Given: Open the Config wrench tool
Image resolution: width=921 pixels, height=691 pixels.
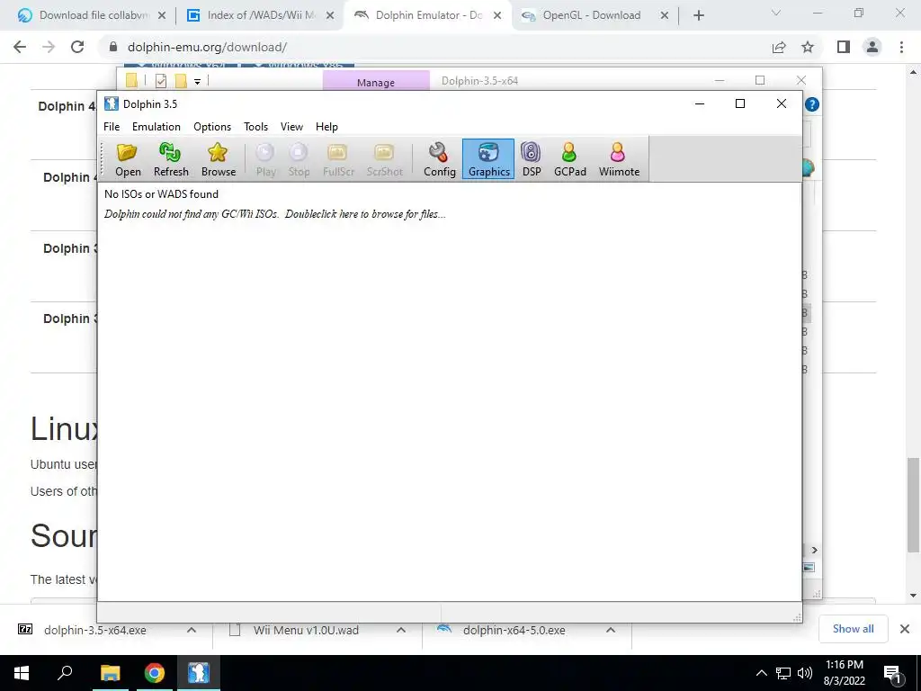Looking at the screenshot, I should (439, 159).
